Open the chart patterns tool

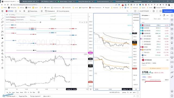[2, 32]
